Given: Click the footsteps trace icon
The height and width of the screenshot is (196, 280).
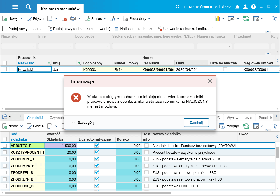Looking at the screenshot, I should click(x=112, y=18).
